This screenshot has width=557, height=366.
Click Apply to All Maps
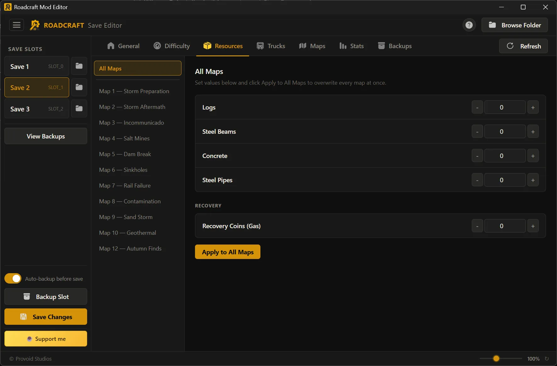click(x=228, y=252)
